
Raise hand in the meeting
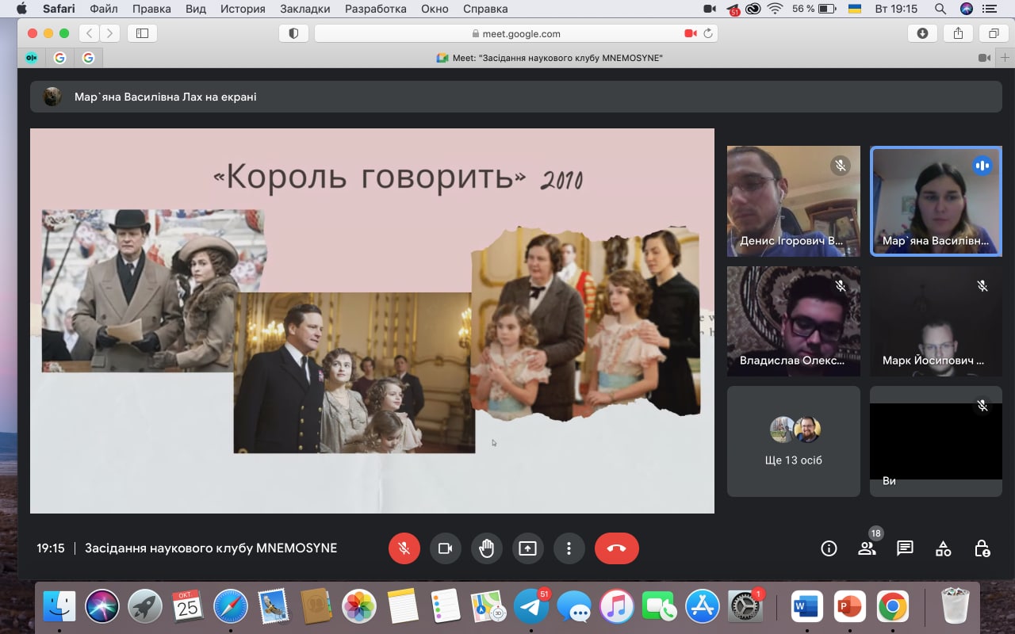[x=486, y=548]
